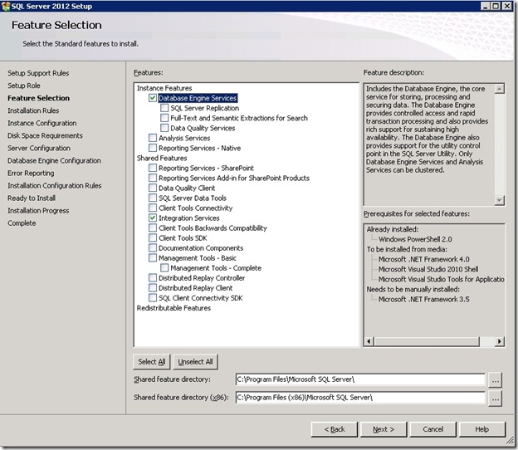Image resolution: width=518 pixels, height=450 pixels.
Task: Browse for shared feature directory
Action: (x=495, y=379)
